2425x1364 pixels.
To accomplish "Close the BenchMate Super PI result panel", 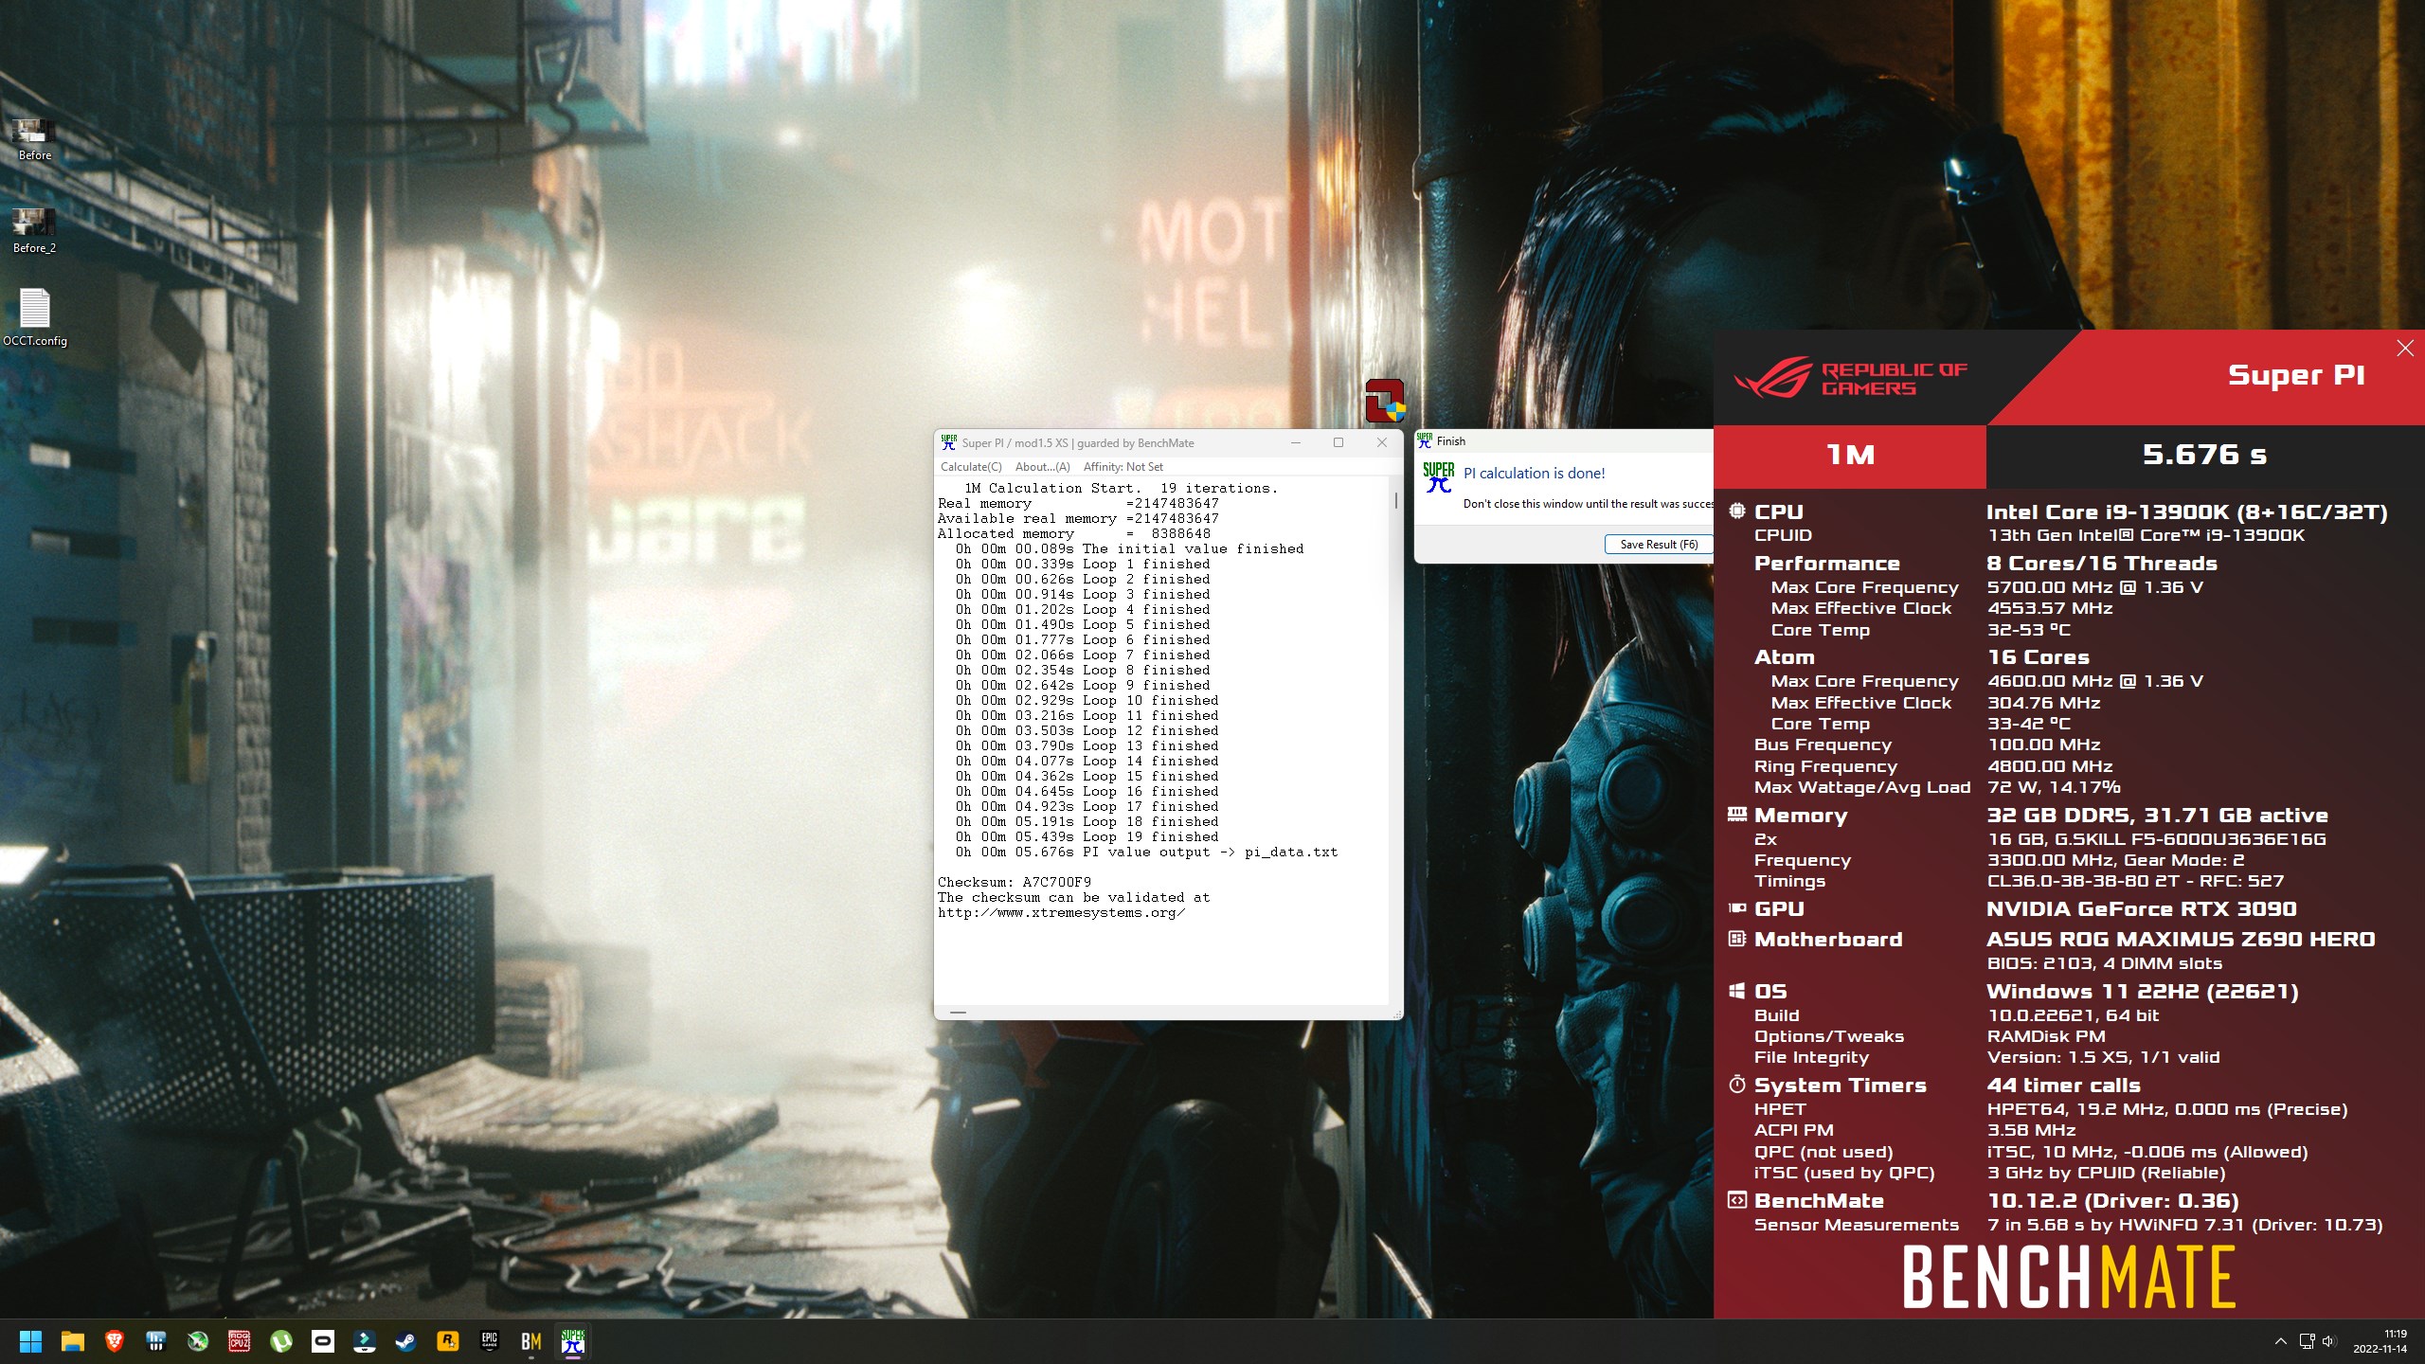I will 2405,349.
